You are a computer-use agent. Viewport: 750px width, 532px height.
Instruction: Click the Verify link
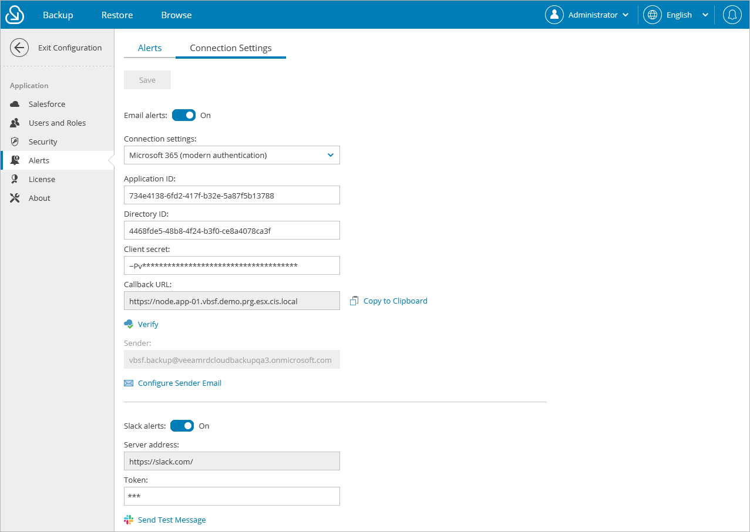pos(148,324)
